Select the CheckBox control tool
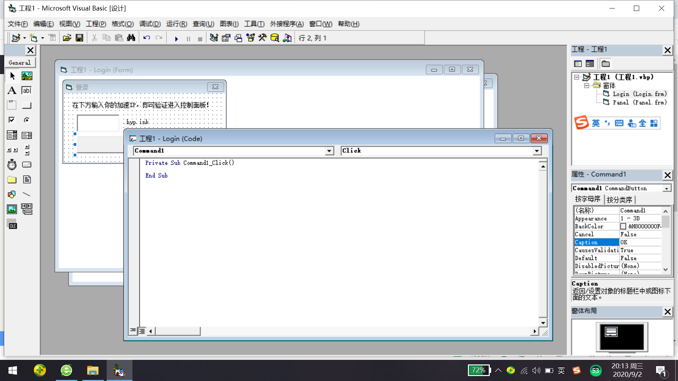 pyautogui.click(x=12, y=120)
